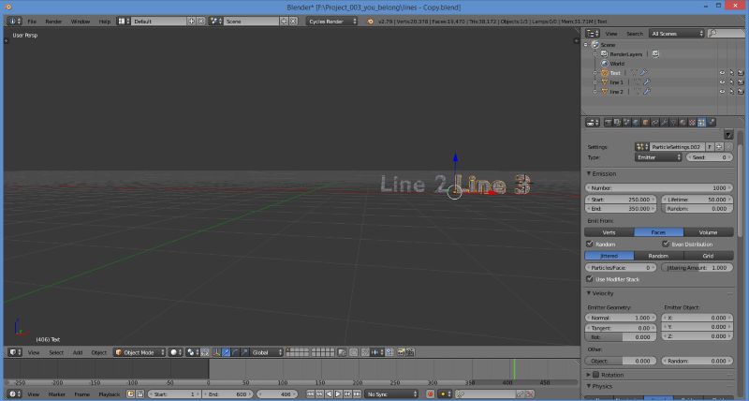Select Volume as emit source

pyautogui.click(x=708, y=232)
